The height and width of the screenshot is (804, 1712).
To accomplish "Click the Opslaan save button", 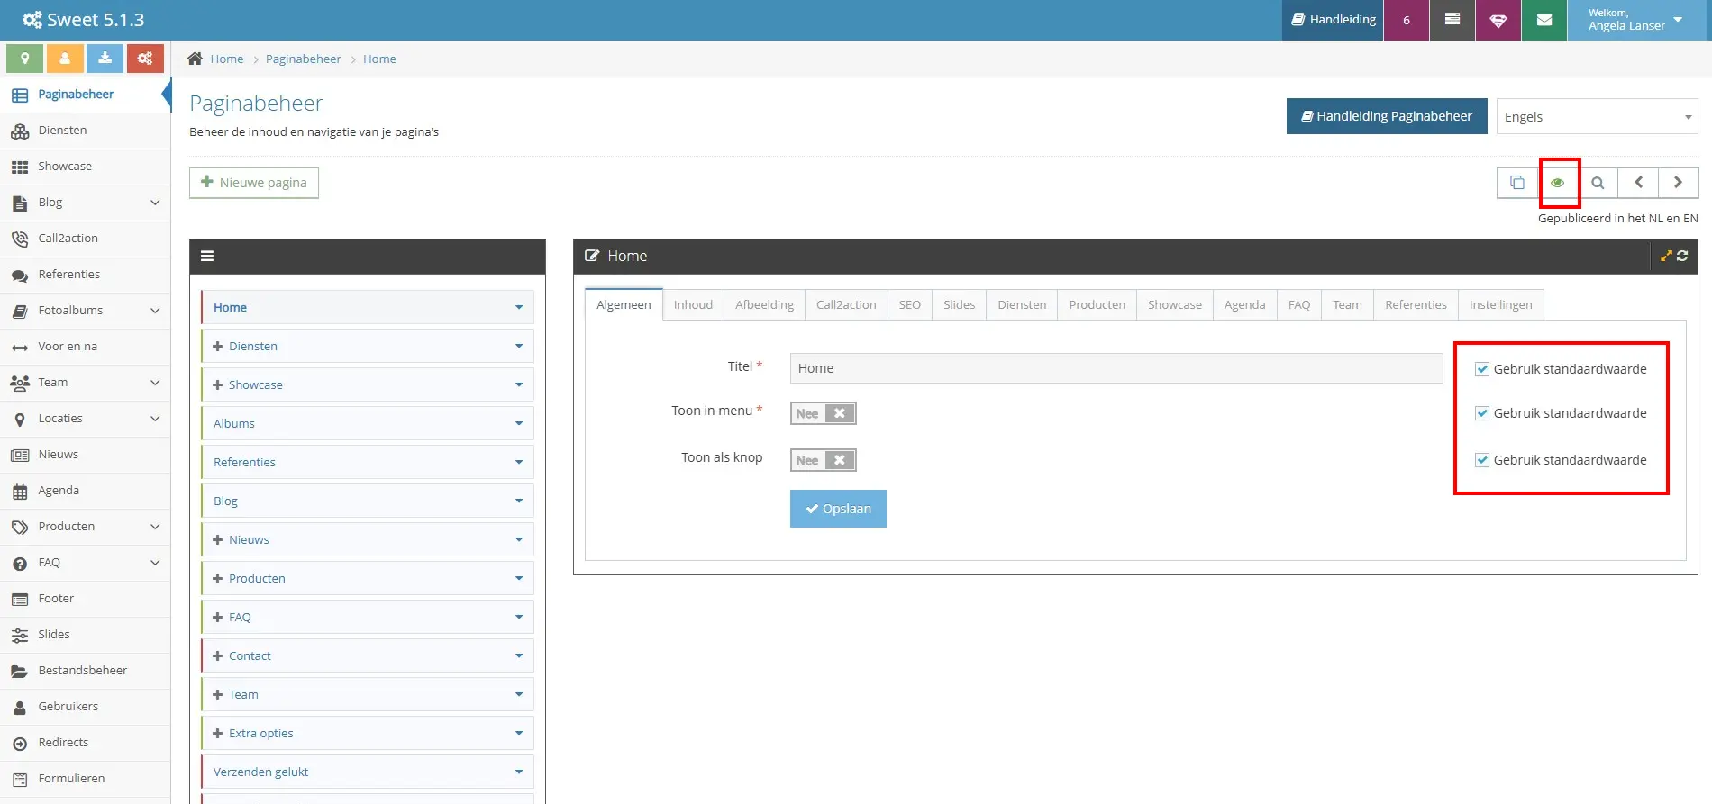I will pyautogui.click(x=838, y=509).
